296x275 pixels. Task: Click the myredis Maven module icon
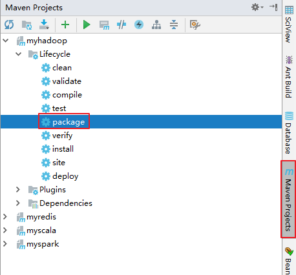click(21, 218)
